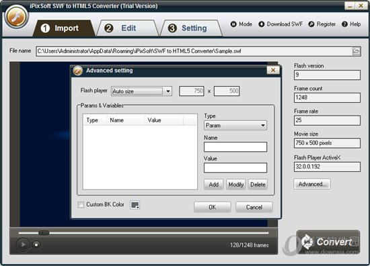Image resolution: width=370 pixels, height=266 pixels.
Task: Click the playback progress slider thumb
Action: pyautogui.click(x=44, y=233)
